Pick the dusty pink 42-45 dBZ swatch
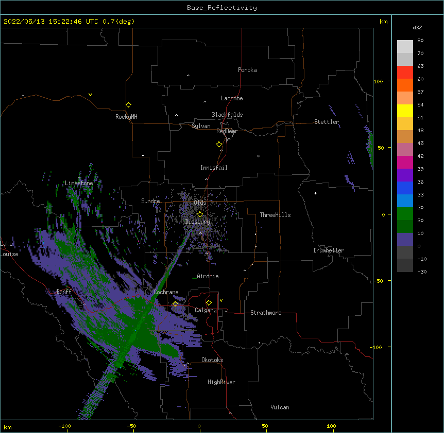Screen dimensions: 444x433 click(x=405, y=150)
